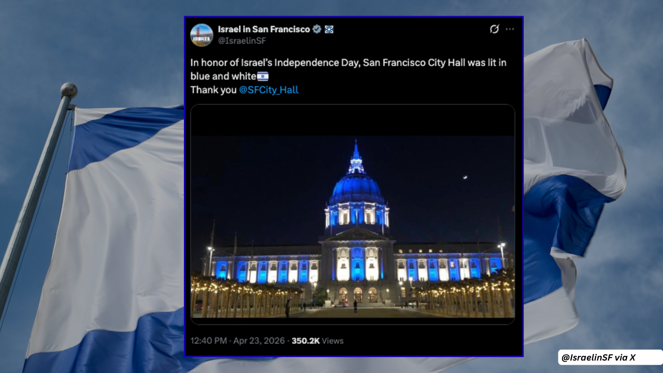Click the arched entrance doors of City Hall
This screenshot has height=373, width=663.
click(357, 294)
